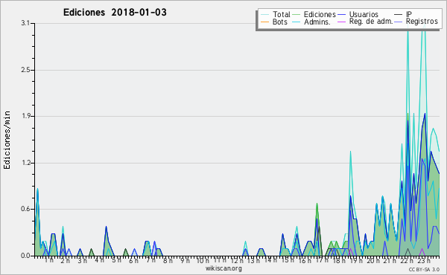Click the '7 h' x-axis label
Viewport: 447px width, 275px height.
point(150,260)
